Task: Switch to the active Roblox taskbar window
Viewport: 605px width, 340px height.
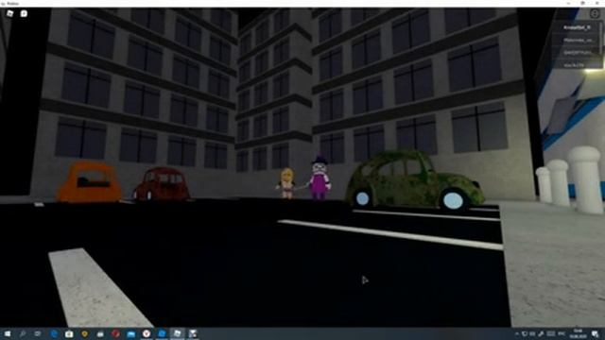Action: coord(177,333)
